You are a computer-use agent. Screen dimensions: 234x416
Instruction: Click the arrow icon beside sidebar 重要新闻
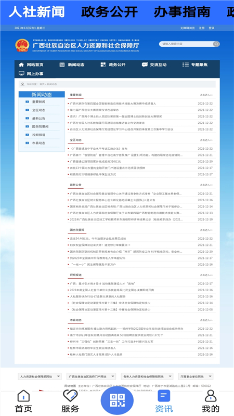[27, 101]
